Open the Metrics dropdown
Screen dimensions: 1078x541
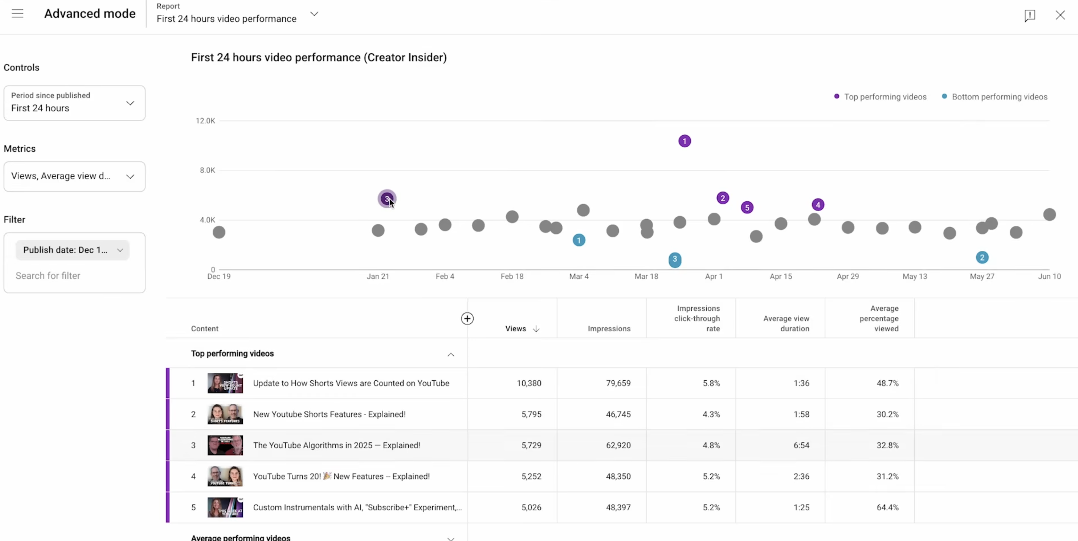74,176
